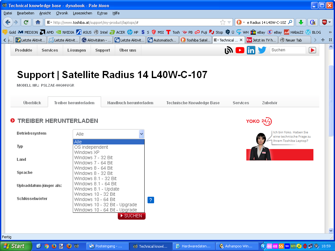This screenshot has height=251, width=335.
Task: Open Toshiba YouTube icon
Action: (x=240, y=50)
